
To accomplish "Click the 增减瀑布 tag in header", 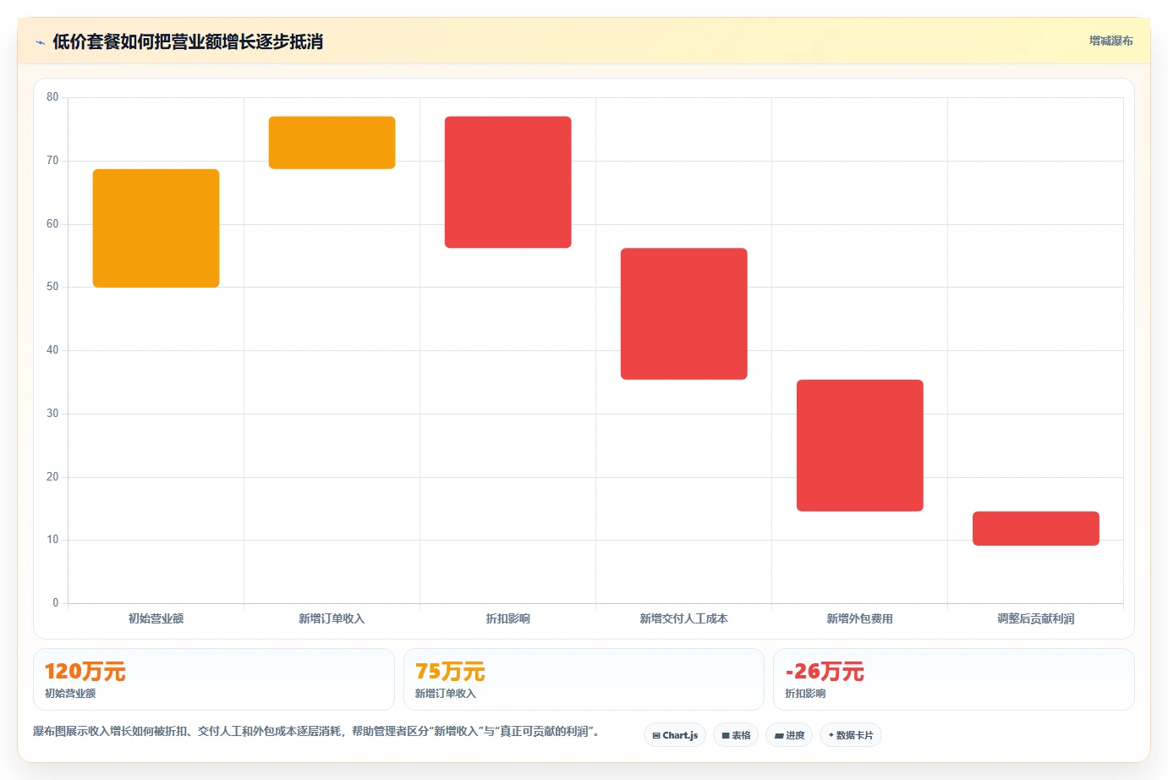I will coord(1110,41).
